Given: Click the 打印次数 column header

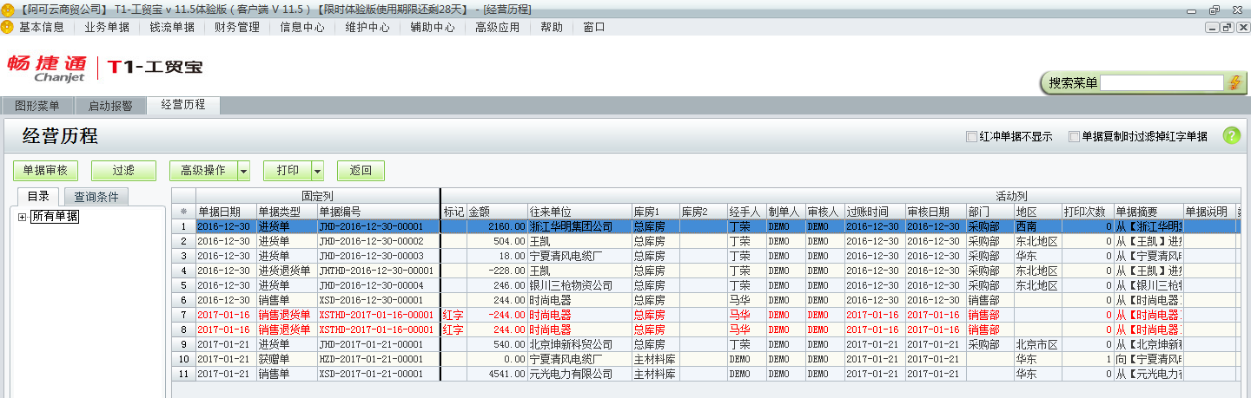Looking at the screenshot, I should pos(1088,211).
